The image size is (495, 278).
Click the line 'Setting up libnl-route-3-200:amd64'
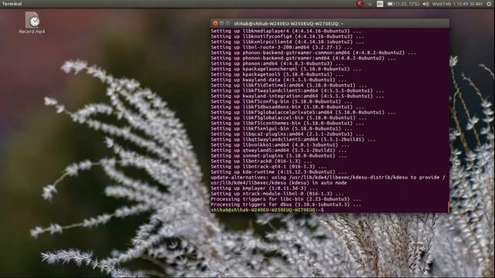(x=282, y=47)
